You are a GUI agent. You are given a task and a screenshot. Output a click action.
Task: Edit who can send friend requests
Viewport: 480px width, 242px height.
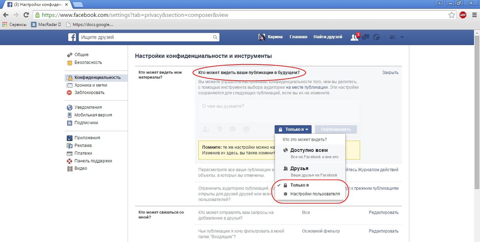pyautogui.click(x=383, y=212)
